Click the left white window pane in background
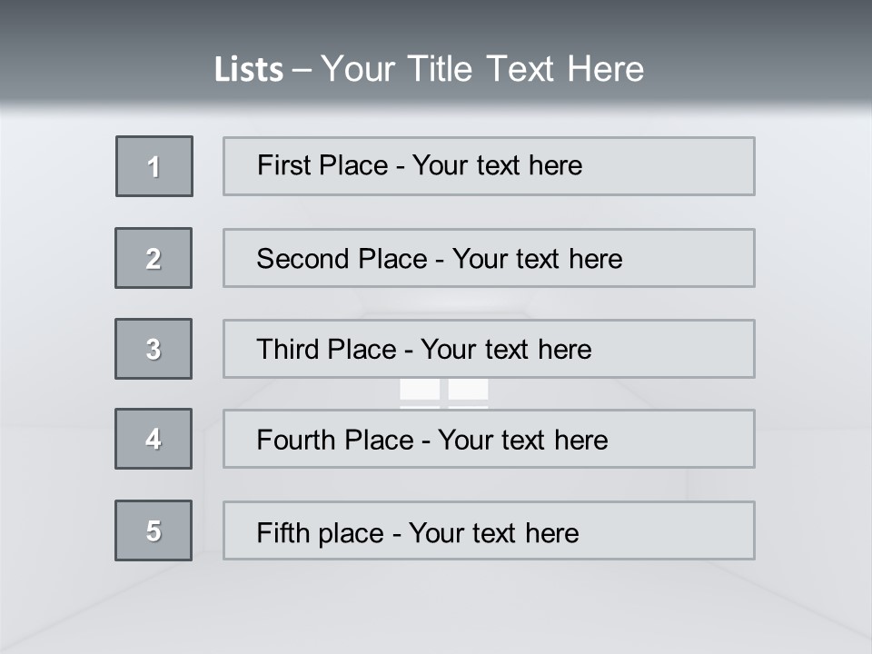The height and width of the screenshot is (654, 872). point(420,390)
